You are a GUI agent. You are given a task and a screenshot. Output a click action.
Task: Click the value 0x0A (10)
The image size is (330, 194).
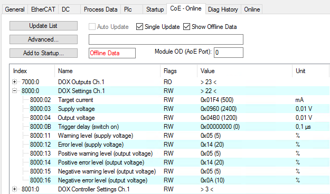pos(212,180)
